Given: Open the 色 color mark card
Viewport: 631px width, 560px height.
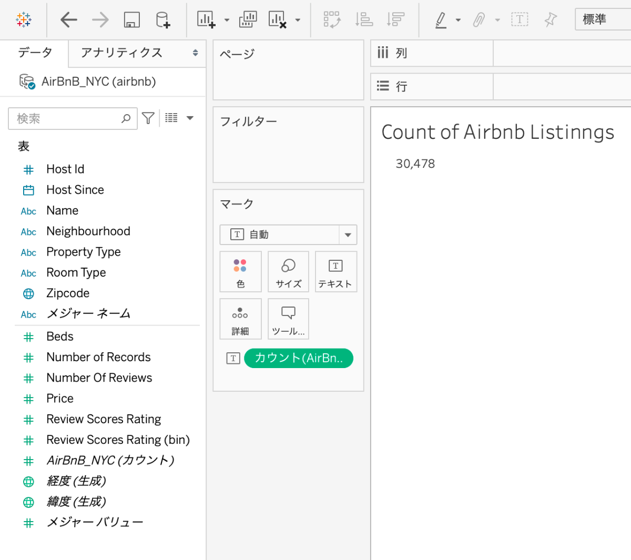Looking at the screenshot, I should (x=240, y=271).
